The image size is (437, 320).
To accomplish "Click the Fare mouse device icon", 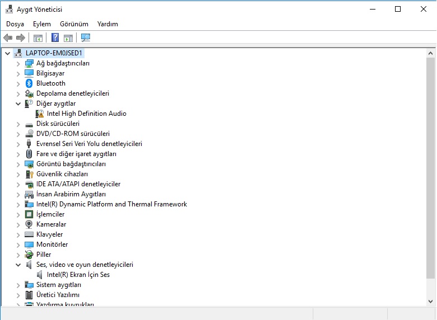I will (29, 154).
